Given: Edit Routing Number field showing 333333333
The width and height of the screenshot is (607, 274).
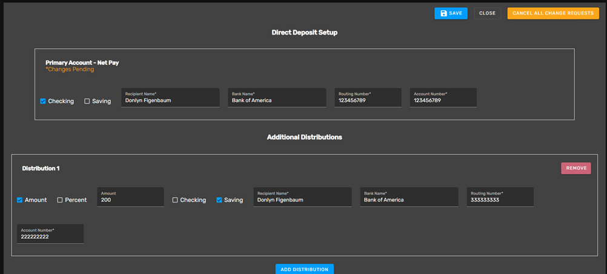Looking at the screenshot, I should [x=500, y=197].
